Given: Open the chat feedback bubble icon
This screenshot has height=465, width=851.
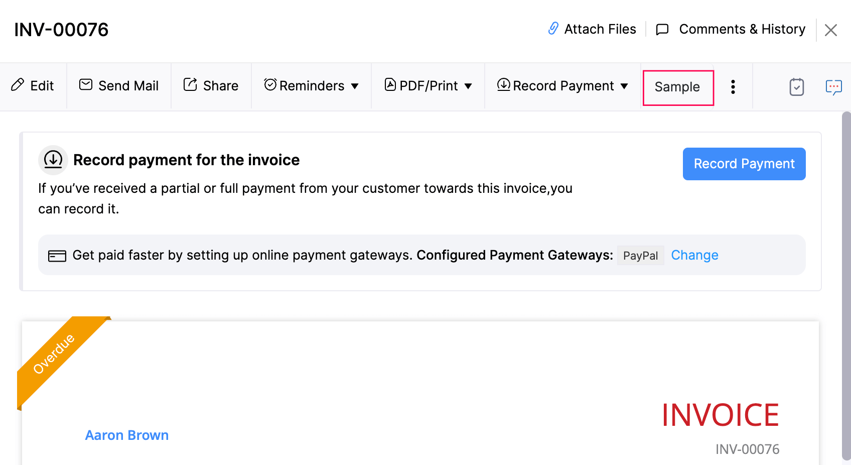Looking at the screenshot, I should point(833,87).
